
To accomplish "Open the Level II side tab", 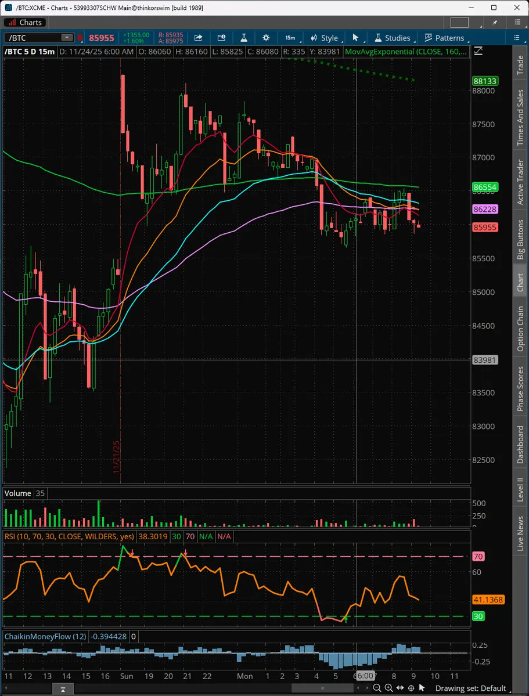I will tap(520, 490).
